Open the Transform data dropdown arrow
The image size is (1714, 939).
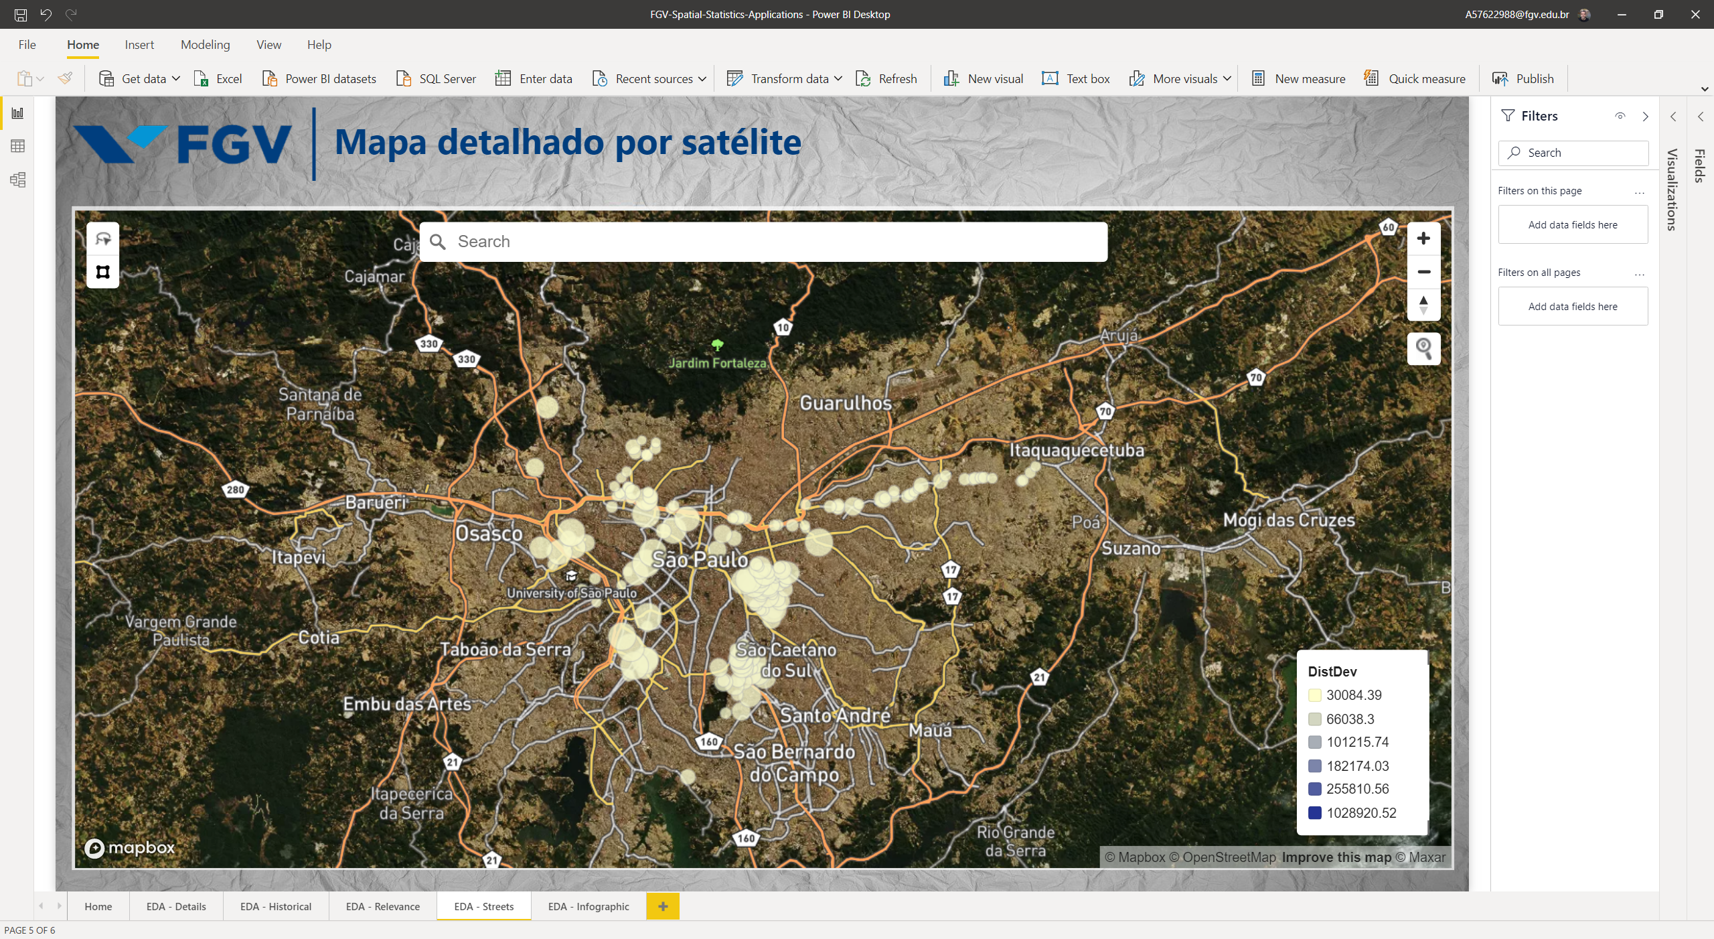[838, 79]
